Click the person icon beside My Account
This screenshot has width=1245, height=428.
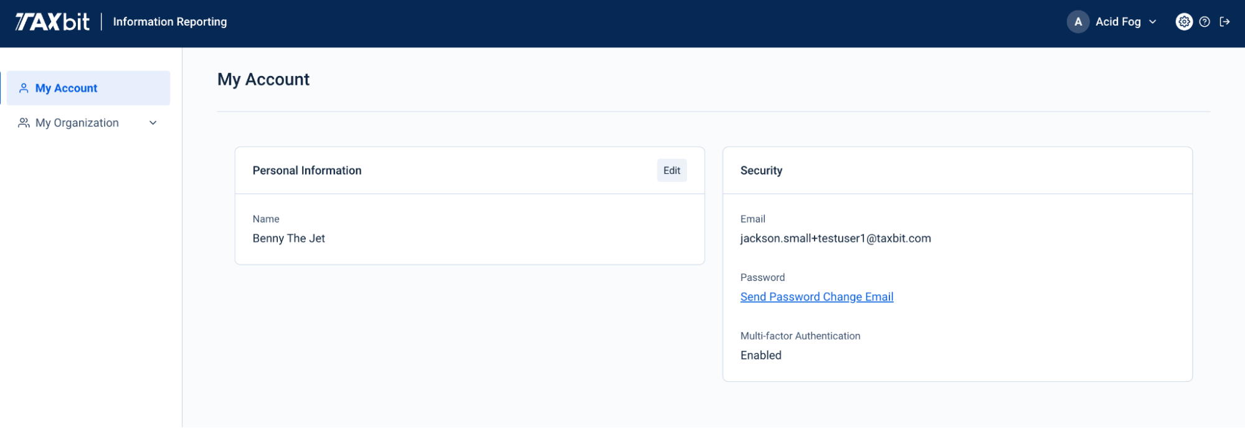24,88
